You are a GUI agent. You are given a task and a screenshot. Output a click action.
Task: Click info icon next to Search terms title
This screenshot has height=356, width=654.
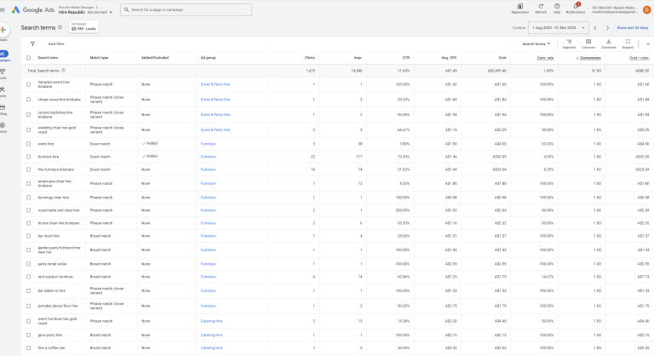pos(60,27)
